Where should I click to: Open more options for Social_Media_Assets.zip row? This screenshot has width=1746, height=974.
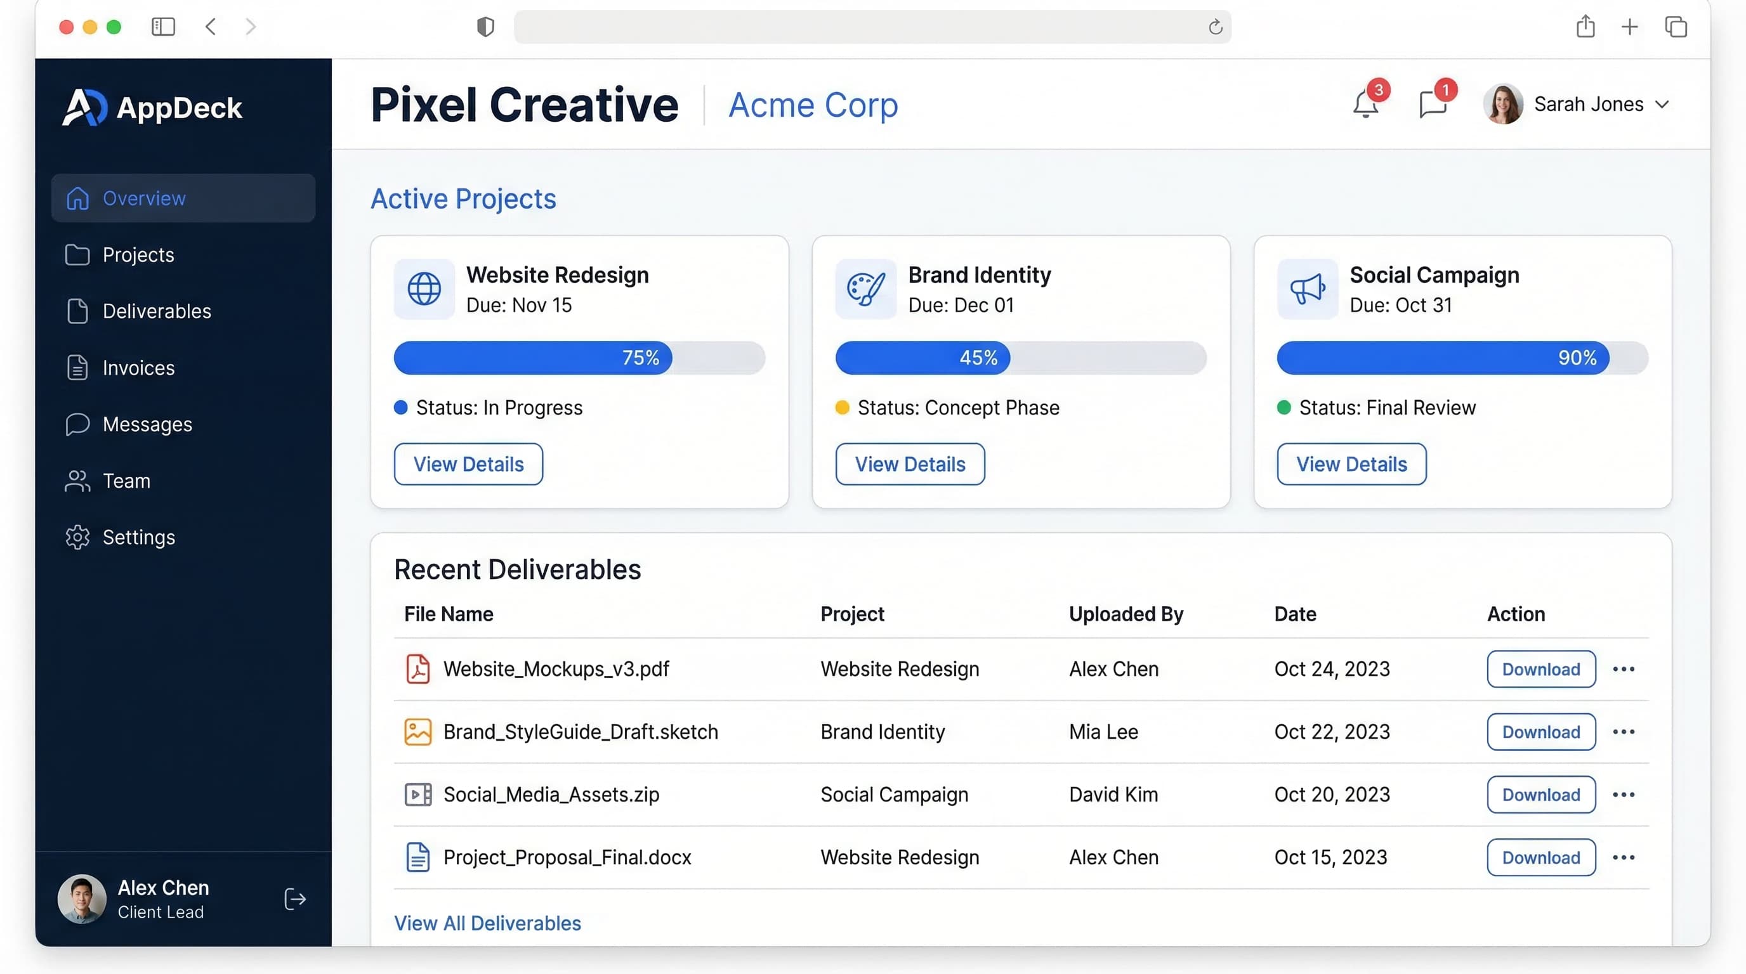point(1624,795)
